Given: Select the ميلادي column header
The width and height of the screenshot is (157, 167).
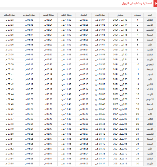Looking at the screenshot, I should [120, 15].
